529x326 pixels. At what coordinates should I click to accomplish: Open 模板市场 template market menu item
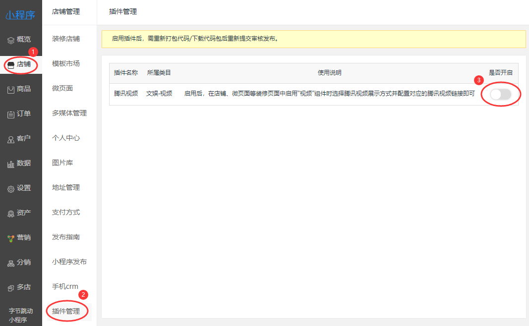coord(66,63)
